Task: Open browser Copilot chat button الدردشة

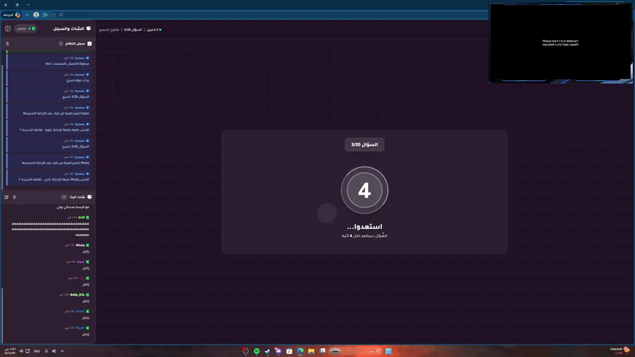Action: (11, 15)
